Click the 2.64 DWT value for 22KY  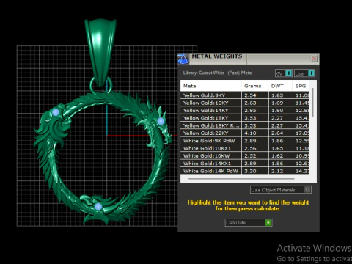tap(277, 133)
